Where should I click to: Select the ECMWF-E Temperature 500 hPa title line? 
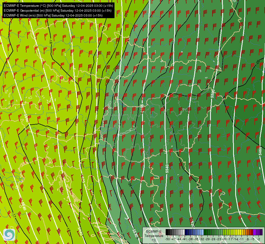(58, 6)
